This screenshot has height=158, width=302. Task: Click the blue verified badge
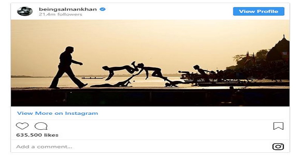pos(102,9)
